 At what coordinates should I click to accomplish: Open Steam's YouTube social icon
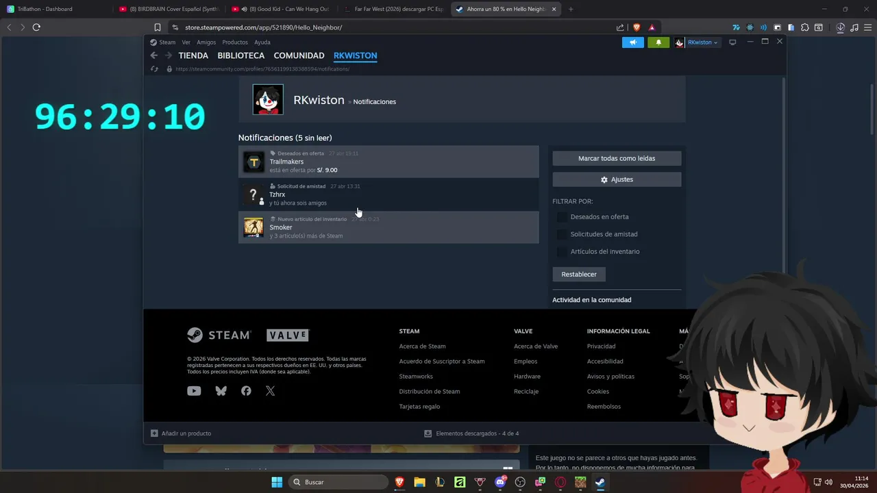[x=194, y=391]
